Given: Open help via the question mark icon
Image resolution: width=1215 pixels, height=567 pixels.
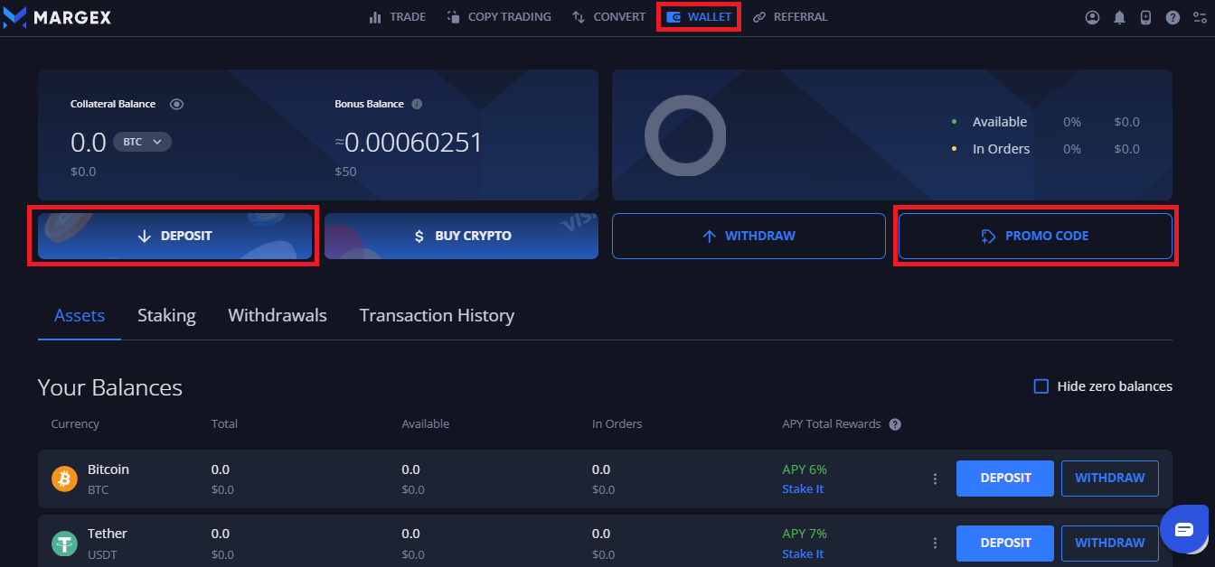Looking at the screenshot, I should 1173,16.
